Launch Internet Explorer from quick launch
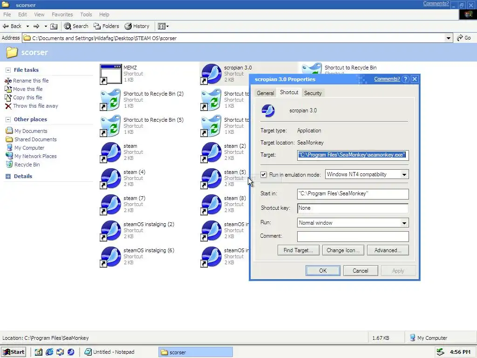 (49, 352)
